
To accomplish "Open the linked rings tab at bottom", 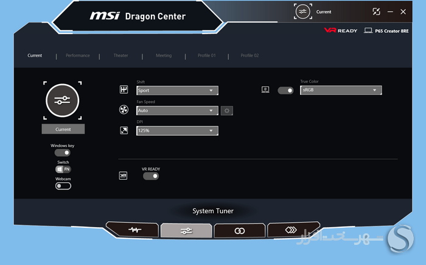I will (239, 231).
